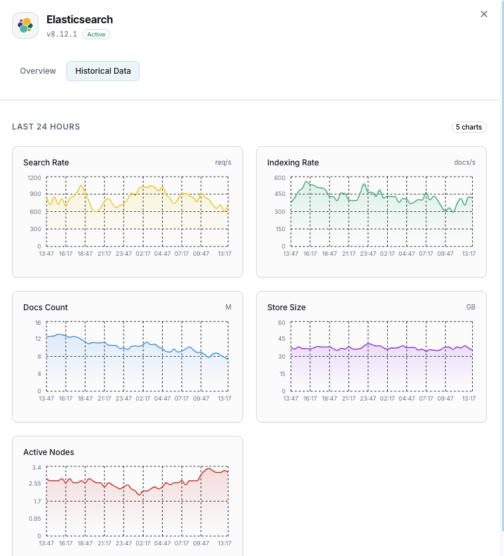Image resolution: width=504 pixels, height=556 pixels.
Task: Click the docs/s unit label
Action: (x=465, y=162)
